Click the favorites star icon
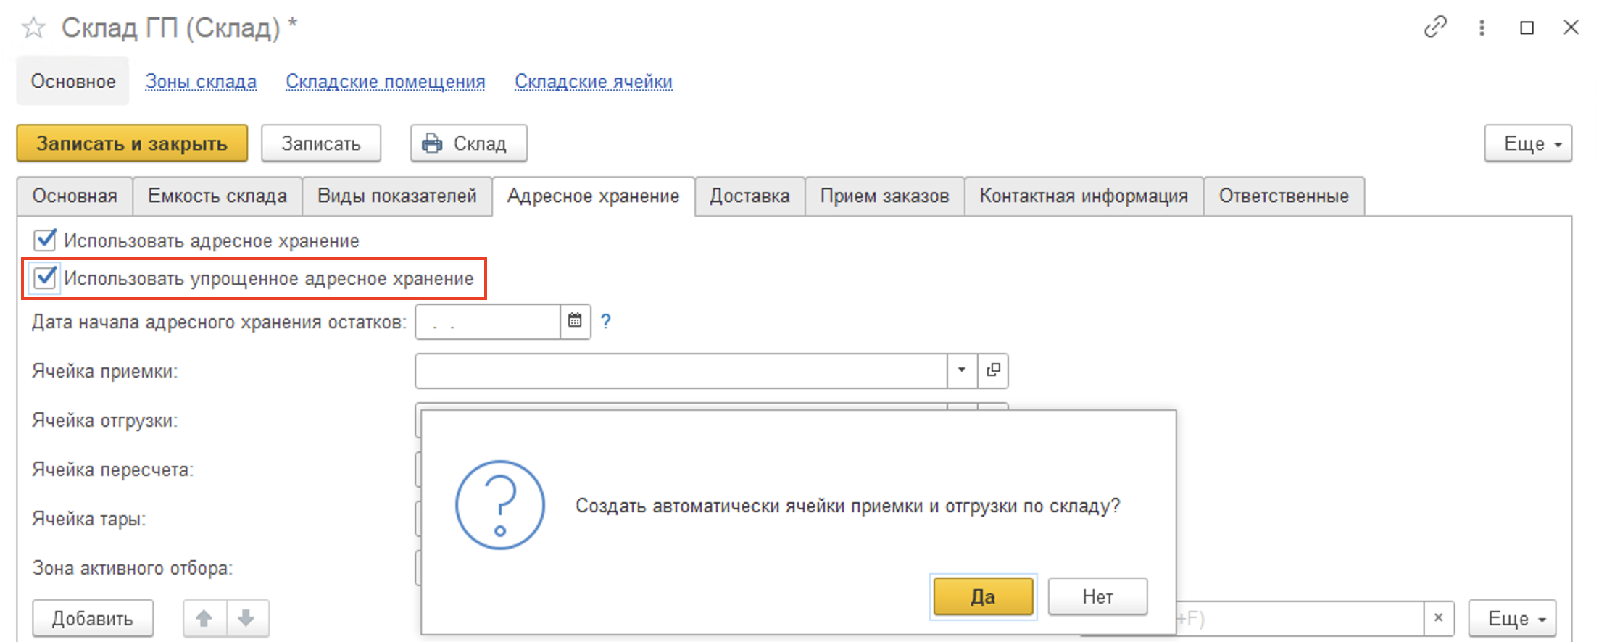Image resolution: width=1599 pixels, height=642 pixels. point(33,28)
